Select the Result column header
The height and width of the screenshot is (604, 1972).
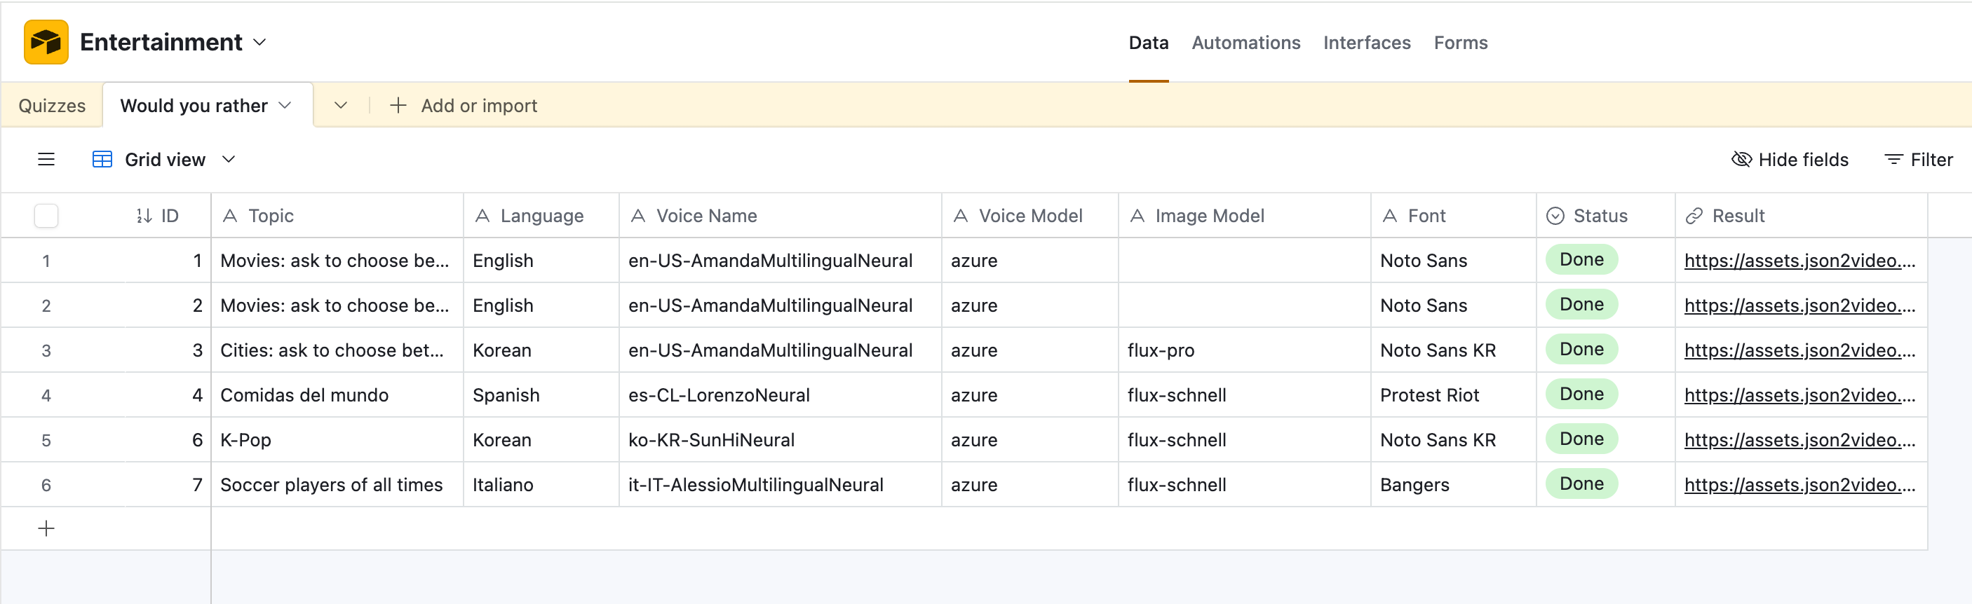1802,216
